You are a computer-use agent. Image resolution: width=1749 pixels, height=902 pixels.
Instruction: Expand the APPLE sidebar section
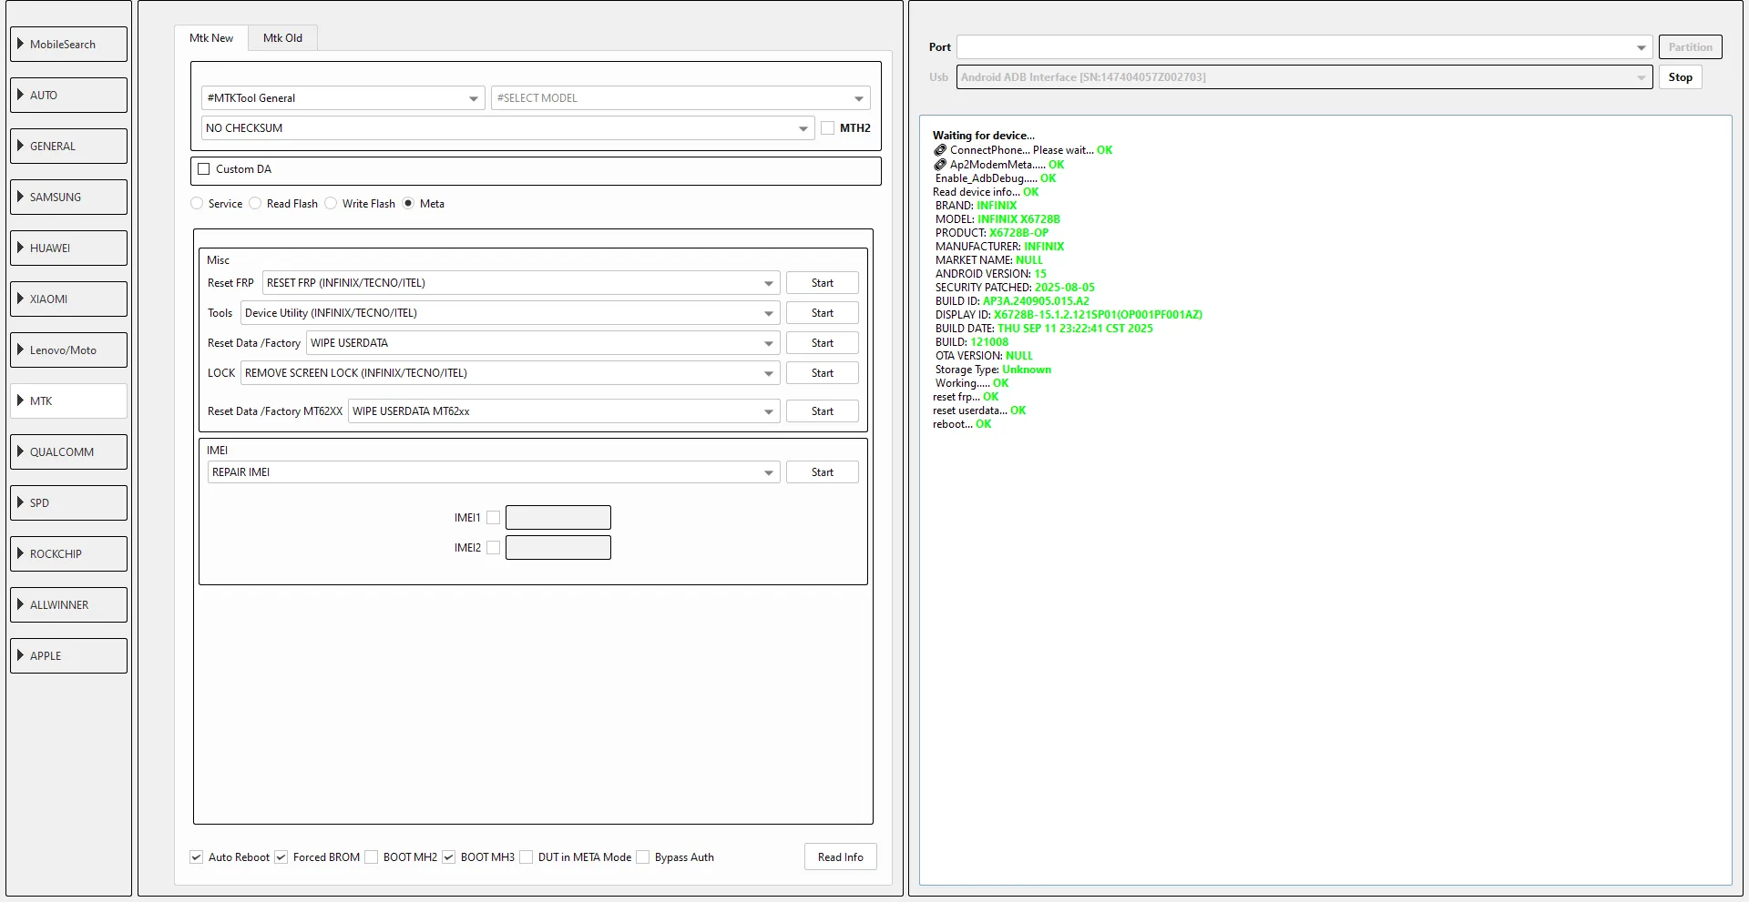tap(68, 655)
